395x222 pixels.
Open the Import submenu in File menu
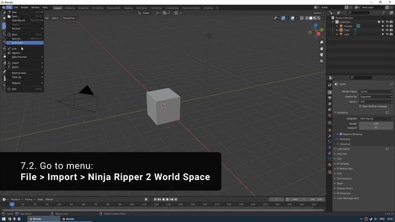point(25,63)
